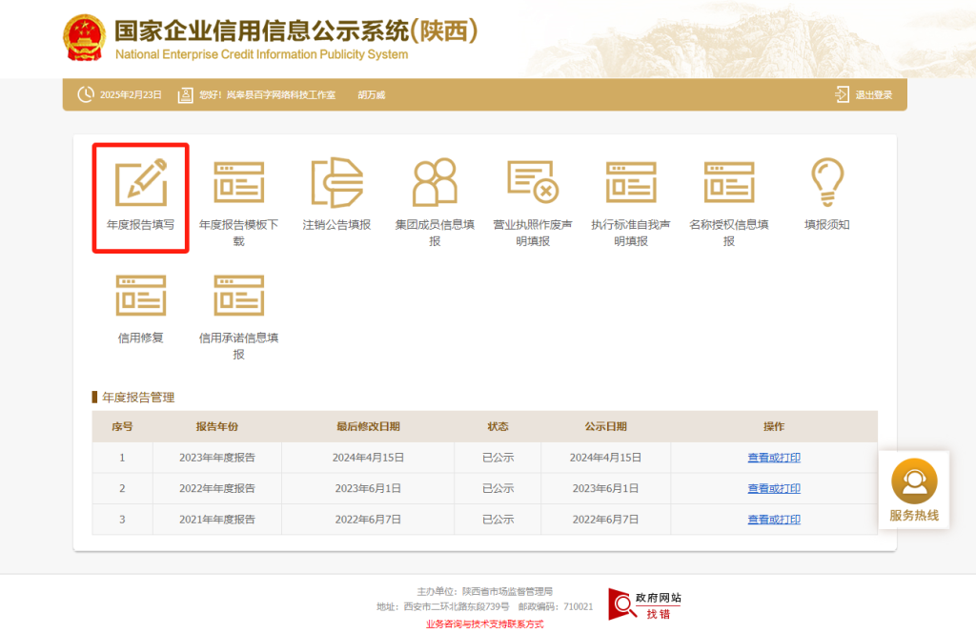The image size is (976, 634).
Task: Click the 执行标准自我声明填报 icon
Action: tap(631, 183)
